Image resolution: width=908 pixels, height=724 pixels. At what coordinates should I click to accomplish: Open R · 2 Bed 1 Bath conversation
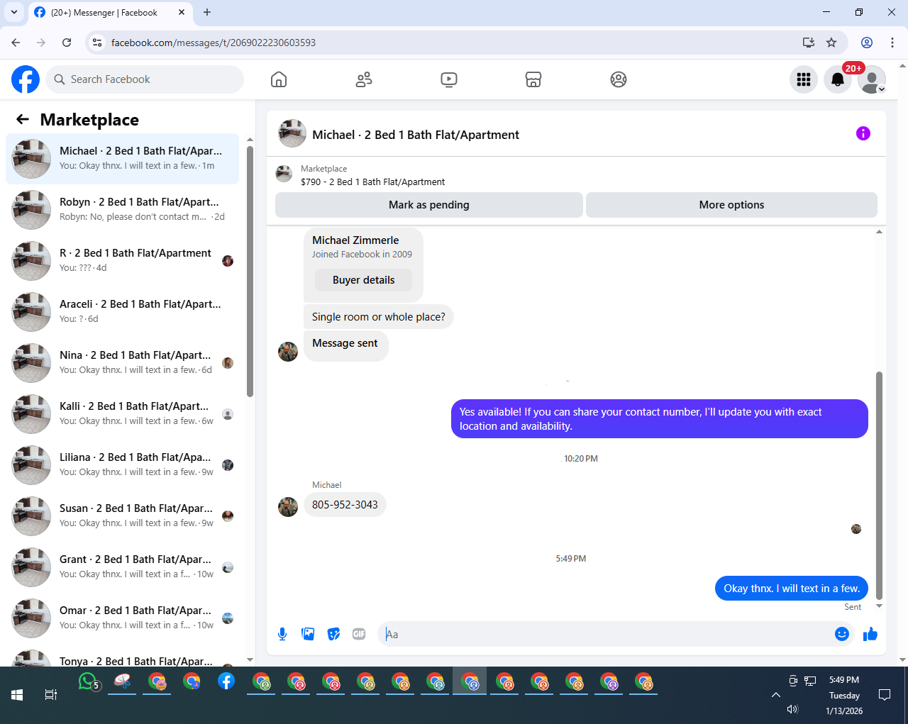123,260
